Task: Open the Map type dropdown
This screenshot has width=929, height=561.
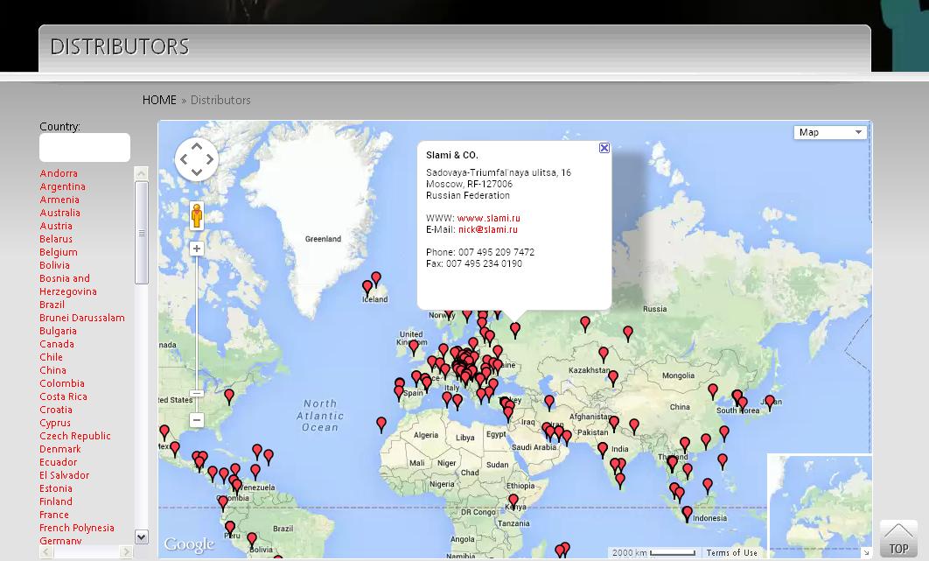Action: pyautogui.click(x=829, y=132)
